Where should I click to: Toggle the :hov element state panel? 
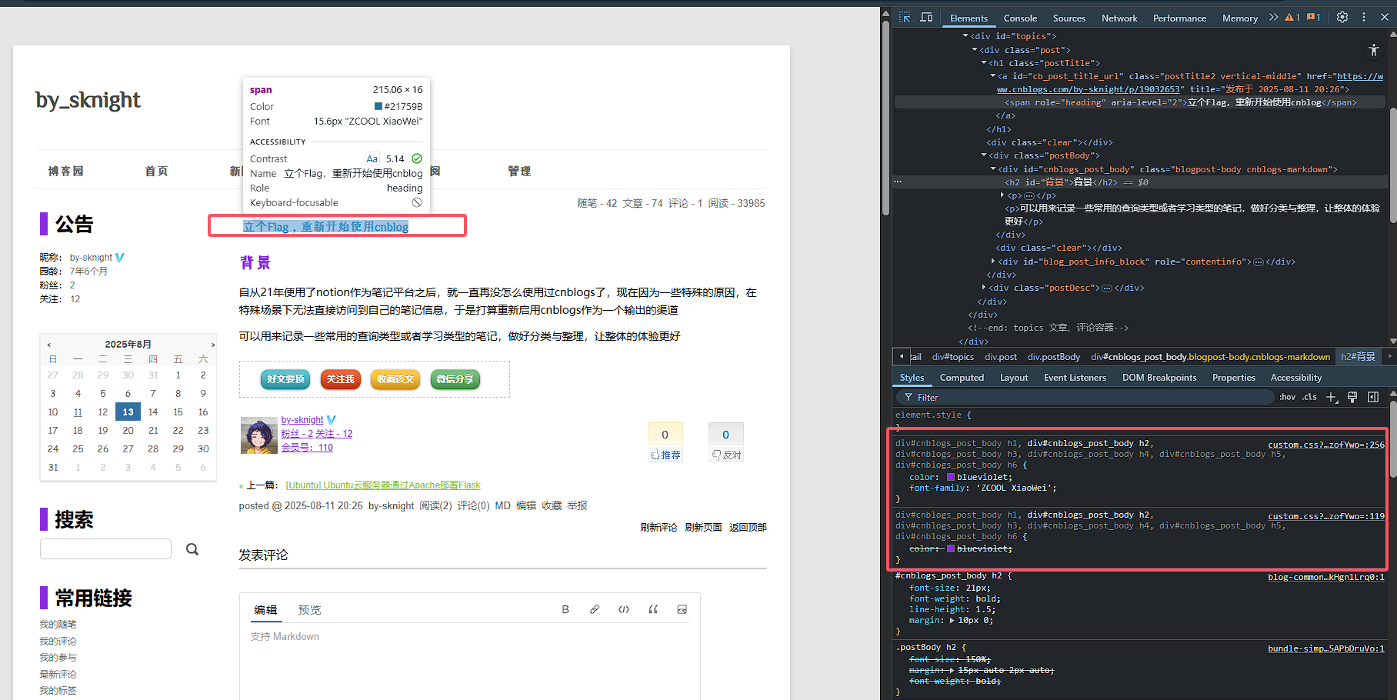pos(1287,398)
